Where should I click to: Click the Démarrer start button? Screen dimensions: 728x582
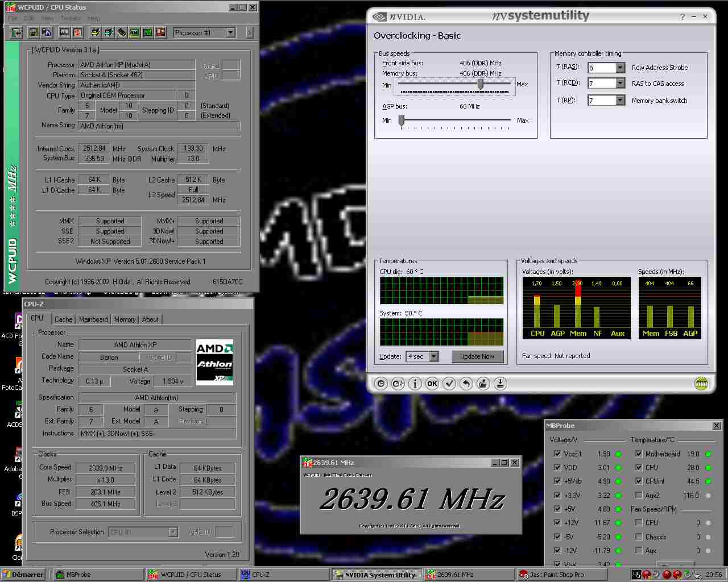[23, 575]
